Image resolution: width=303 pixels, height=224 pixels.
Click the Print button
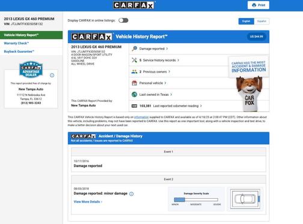click(259, 5)
